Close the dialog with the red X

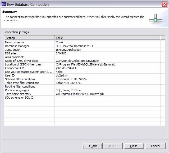pos(165,4)
